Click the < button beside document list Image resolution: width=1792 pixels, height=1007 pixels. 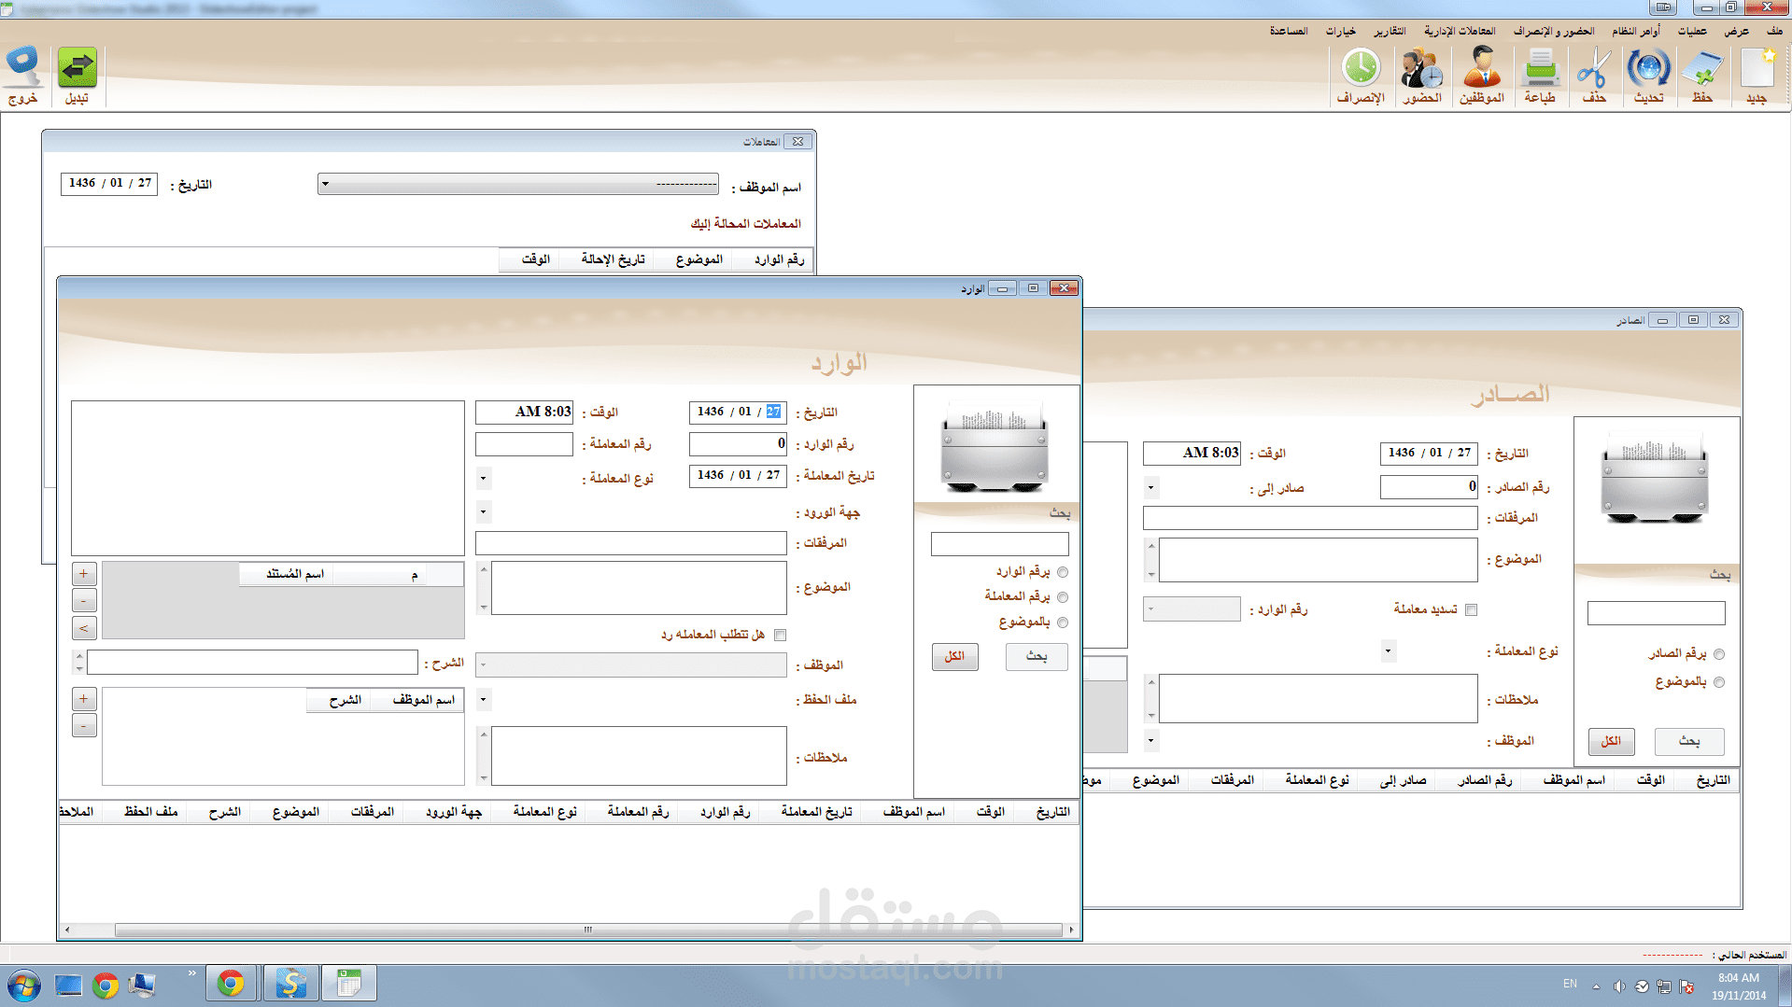[84, 628]
